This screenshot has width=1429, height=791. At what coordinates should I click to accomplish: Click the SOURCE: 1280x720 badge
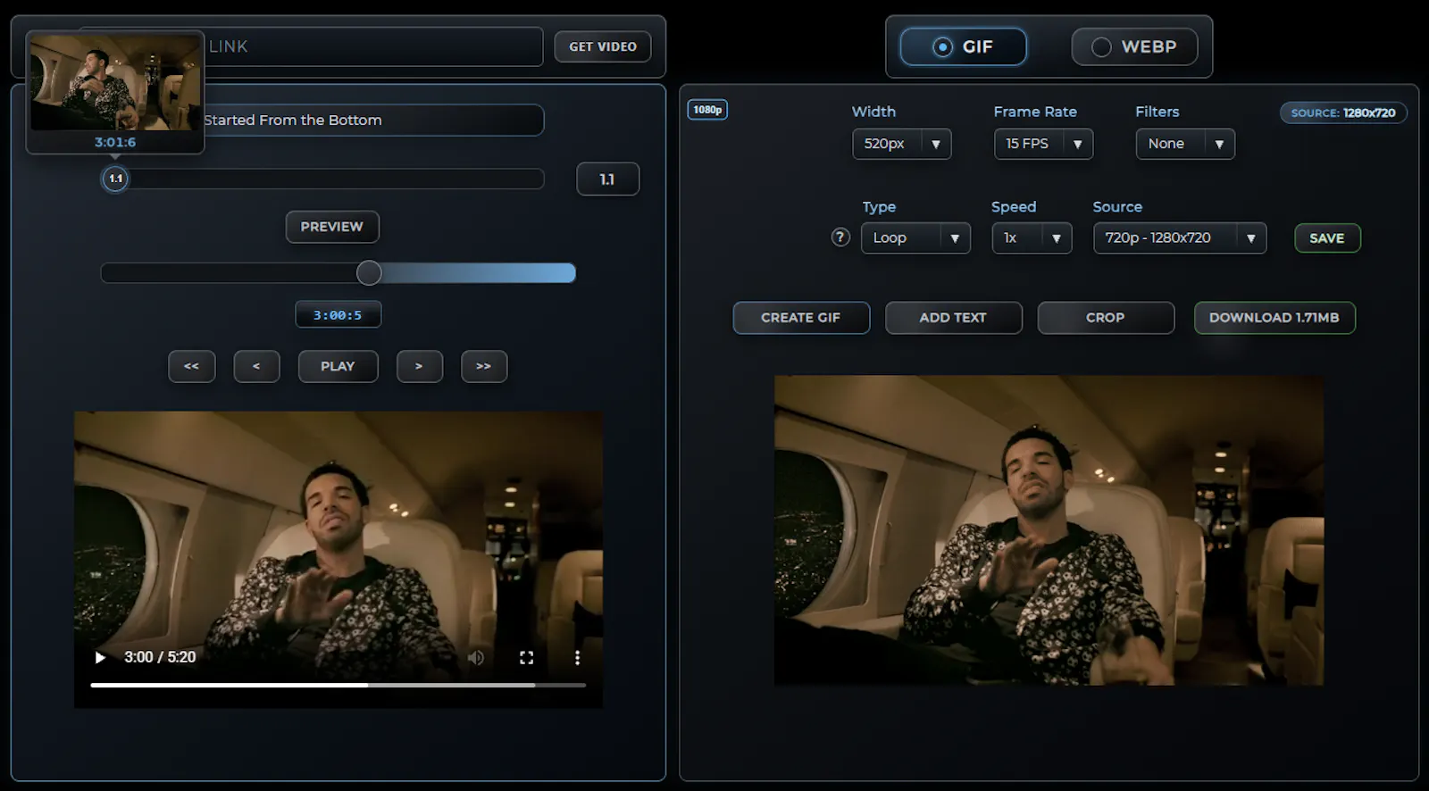1343,112
